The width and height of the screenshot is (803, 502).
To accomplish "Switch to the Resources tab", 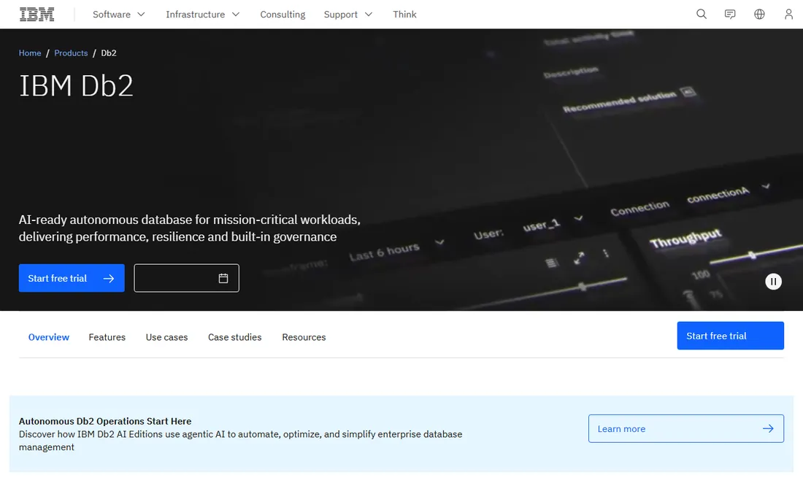I will pyautogui.click(x=304, y=337).
